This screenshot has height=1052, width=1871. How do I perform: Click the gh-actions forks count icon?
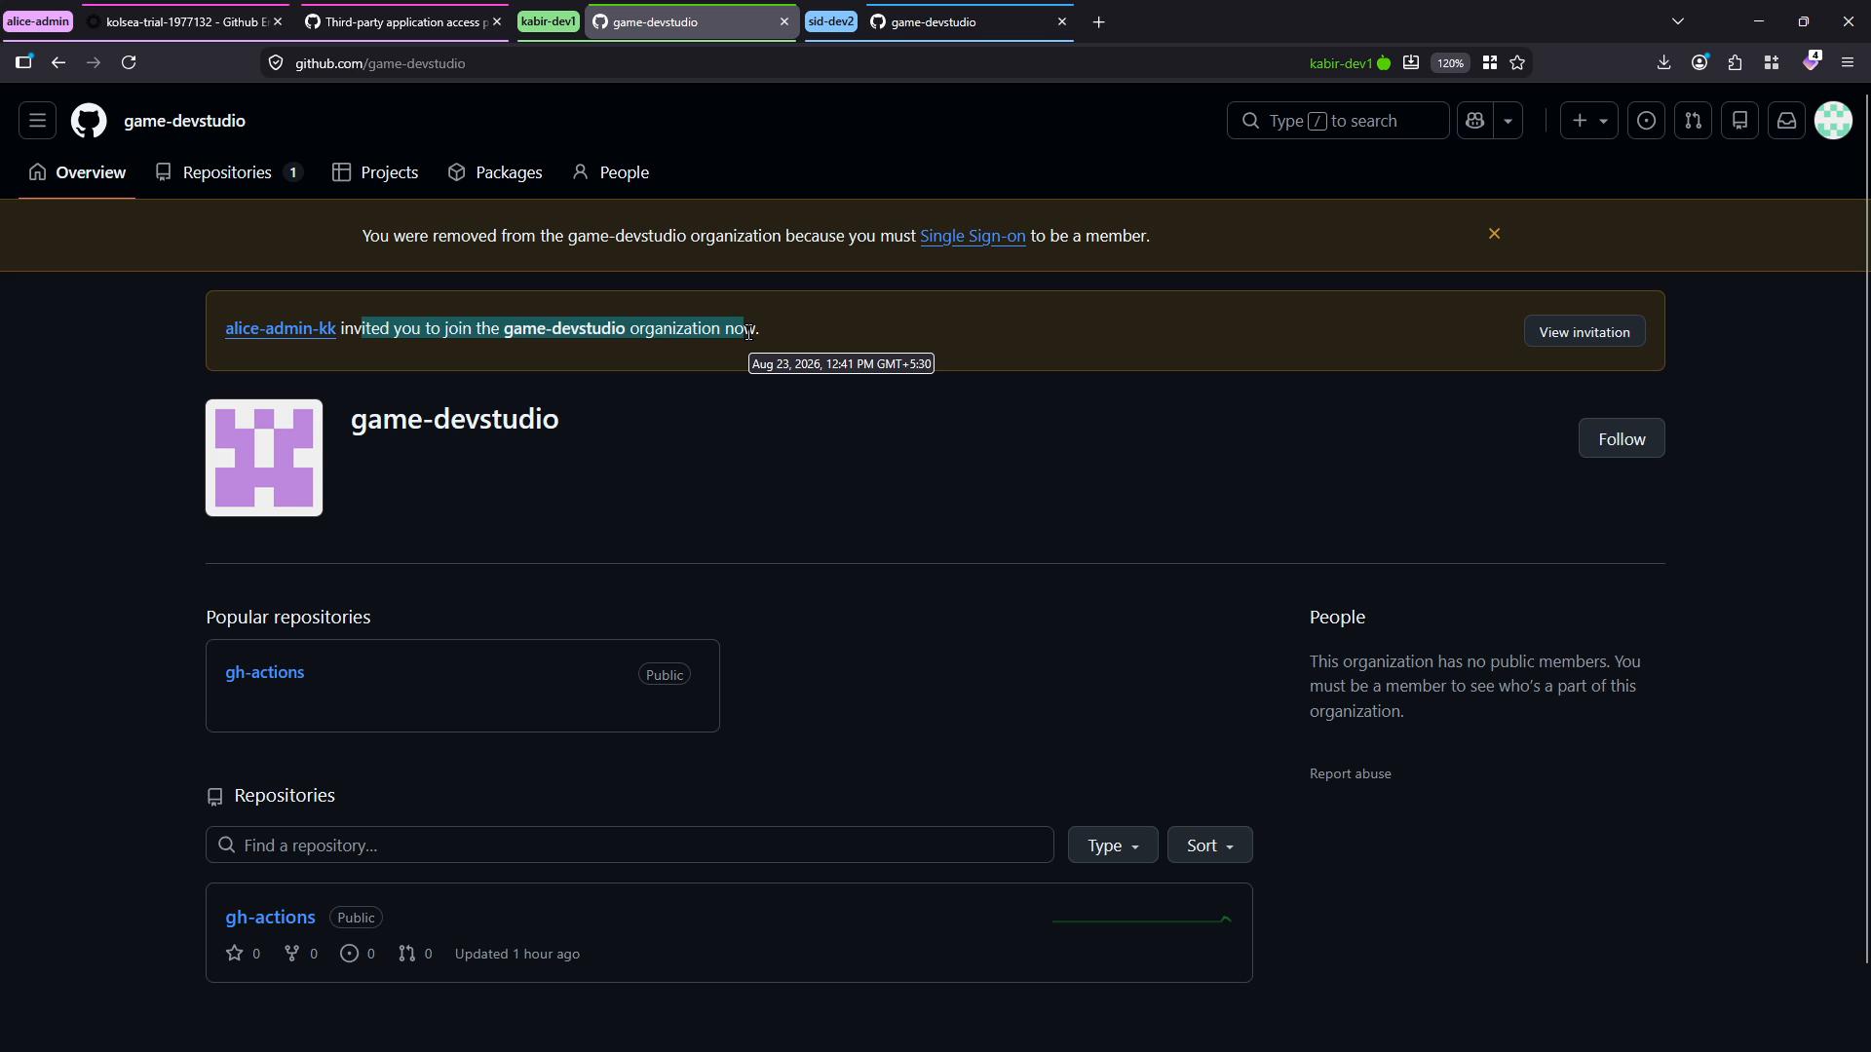click(x=291, y=954)
